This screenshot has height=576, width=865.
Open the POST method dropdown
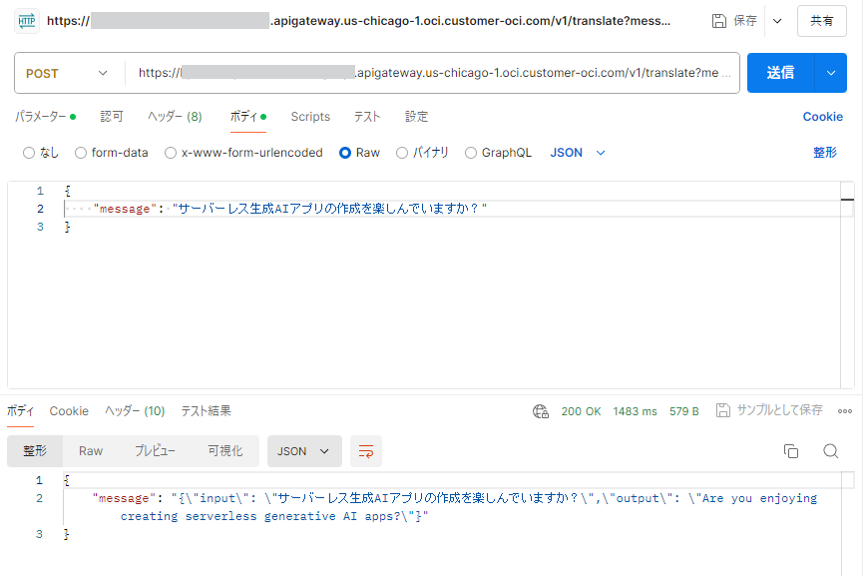point(67,74)
